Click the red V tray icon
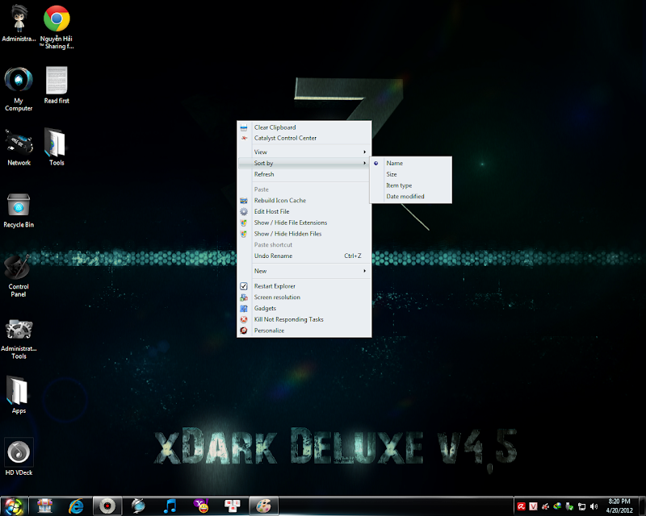 click(533, 506)
